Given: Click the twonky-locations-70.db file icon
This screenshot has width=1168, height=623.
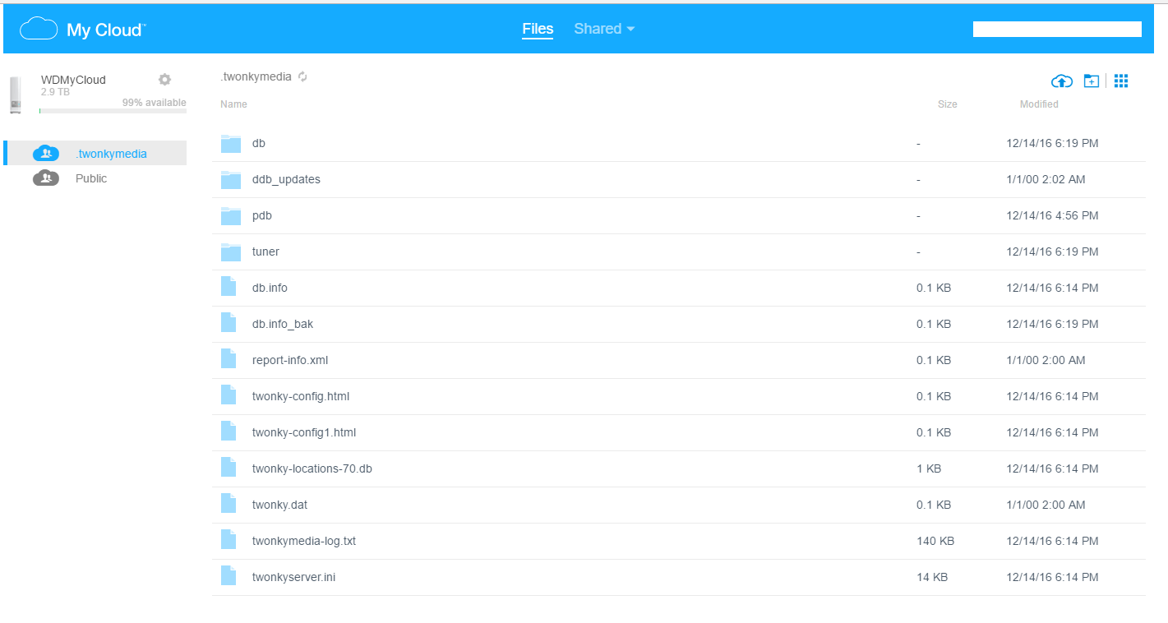Looking at the screenshot, I should [229, 468].
